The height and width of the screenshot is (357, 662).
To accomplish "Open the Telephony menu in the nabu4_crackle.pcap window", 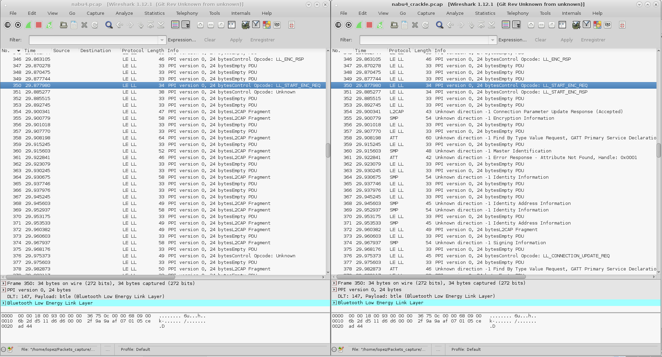I will click(x=517, y=13).
